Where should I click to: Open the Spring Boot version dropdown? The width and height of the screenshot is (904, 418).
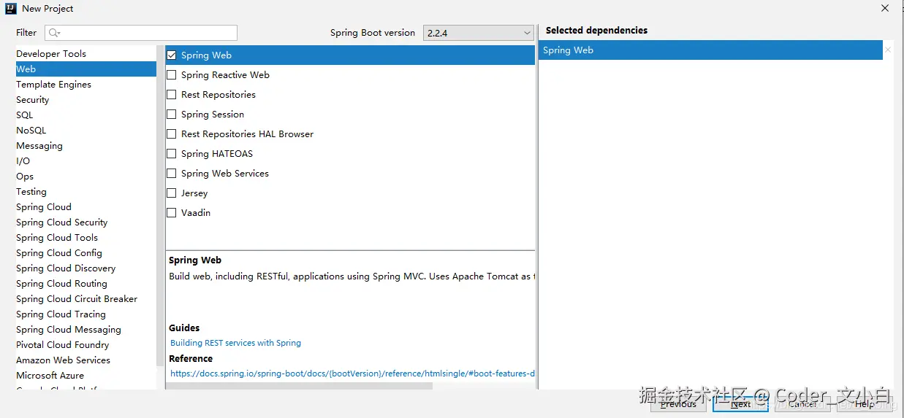[x=479, y=33]
